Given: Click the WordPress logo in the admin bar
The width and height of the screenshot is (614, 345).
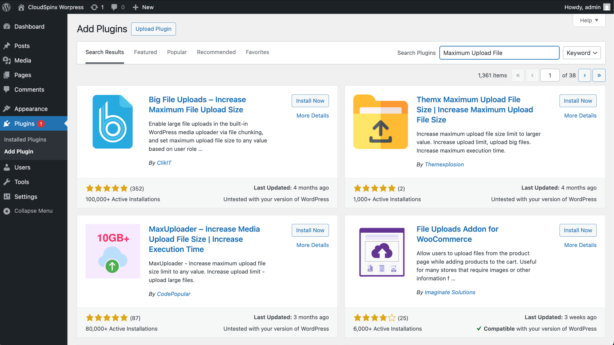Looking at the screenshot, I should click(6, 7).
